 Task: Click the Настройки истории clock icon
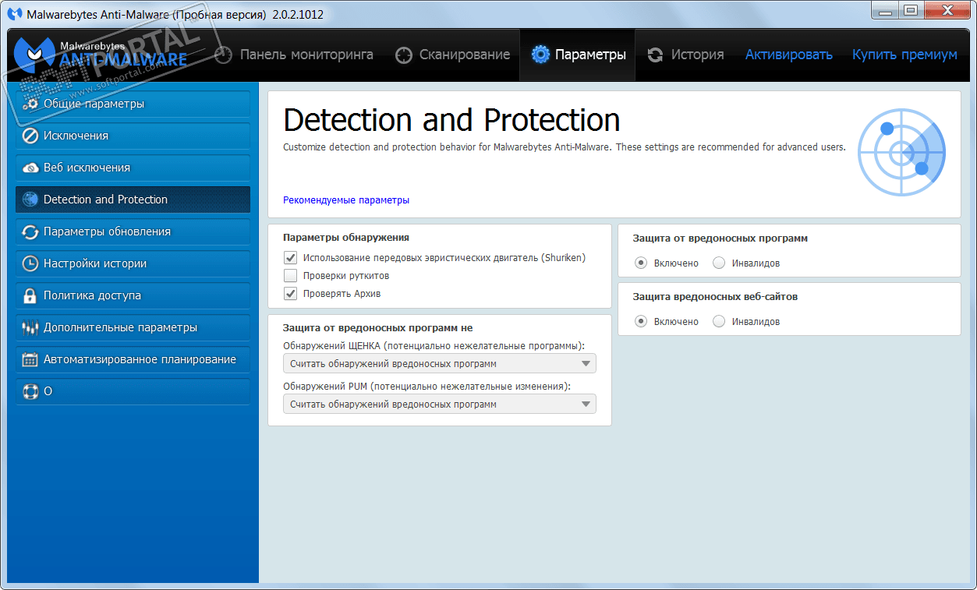[30, 263]
